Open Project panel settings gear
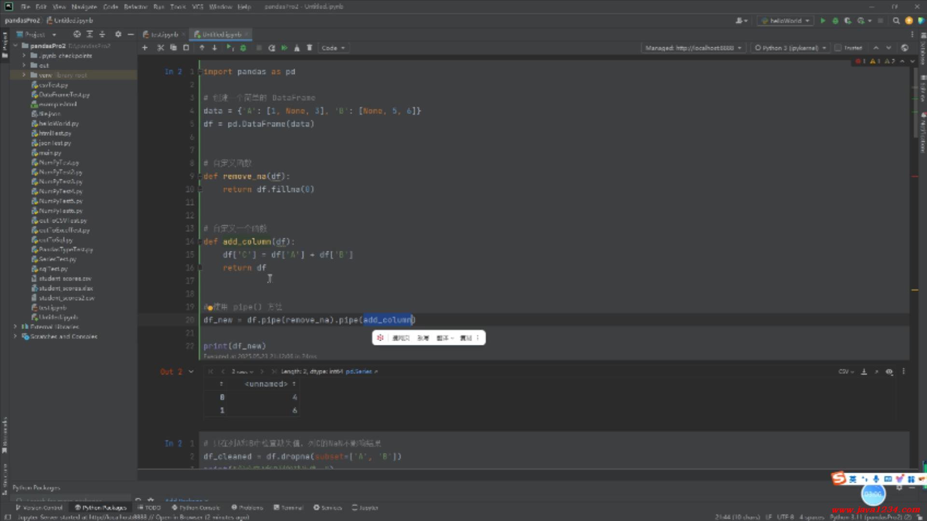The height and width of the screenshot is (521, 927). pos(118,34)
